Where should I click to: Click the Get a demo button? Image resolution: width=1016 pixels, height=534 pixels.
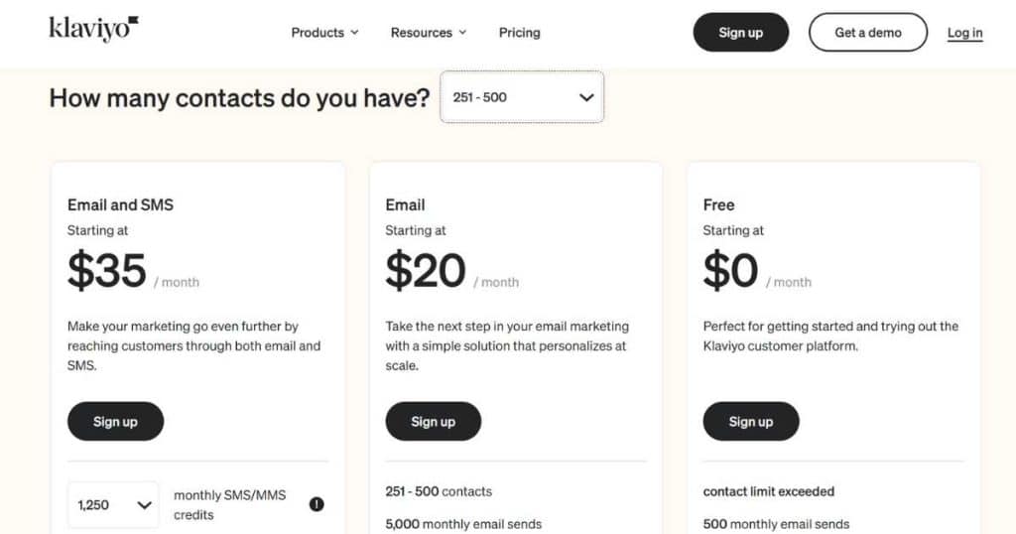click(867, 33)
